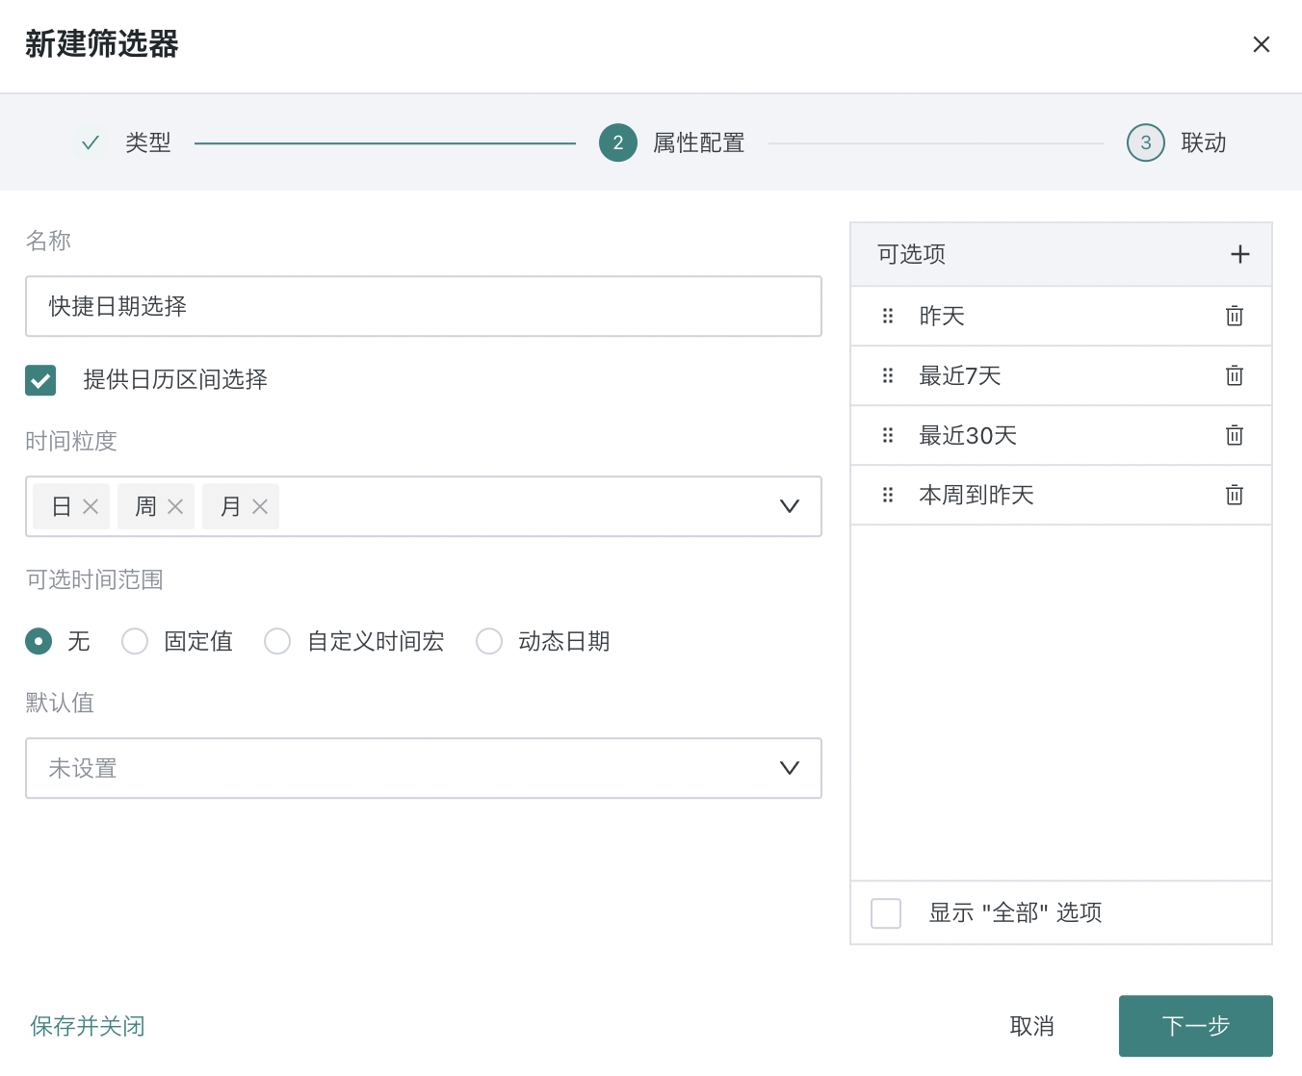Select the 最近30天 option text in the list
This screenshot has width=1302, height=1076.
[x=968, y=435]
